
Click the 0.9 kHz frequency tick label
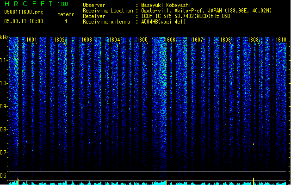tap(4, 106)
